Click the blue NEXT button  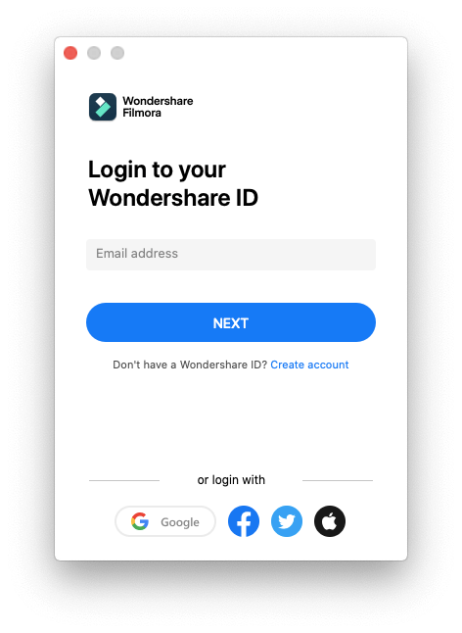[231, 322]
